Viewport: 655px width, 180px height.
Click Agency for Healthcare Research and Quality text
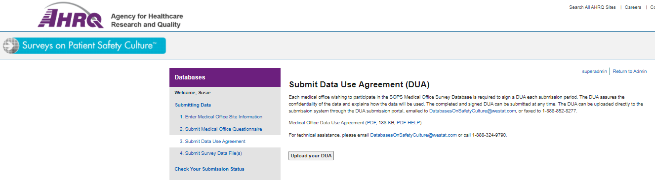click(x=147, y=20)
